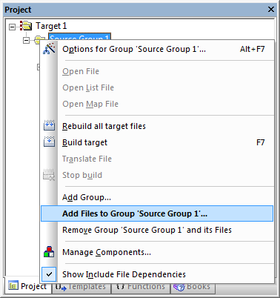Viewport: 280px width, 298px height.
Task: Select the Target 1 tree item label
Action: pyautogui.click(x=51, y=26)
